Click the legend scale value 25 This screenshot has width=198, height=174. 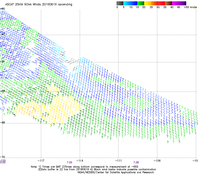click(151, 7)
